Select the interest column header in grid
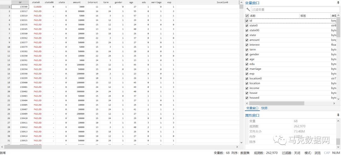This screenshot has height=155, width=341. (93, 2)
